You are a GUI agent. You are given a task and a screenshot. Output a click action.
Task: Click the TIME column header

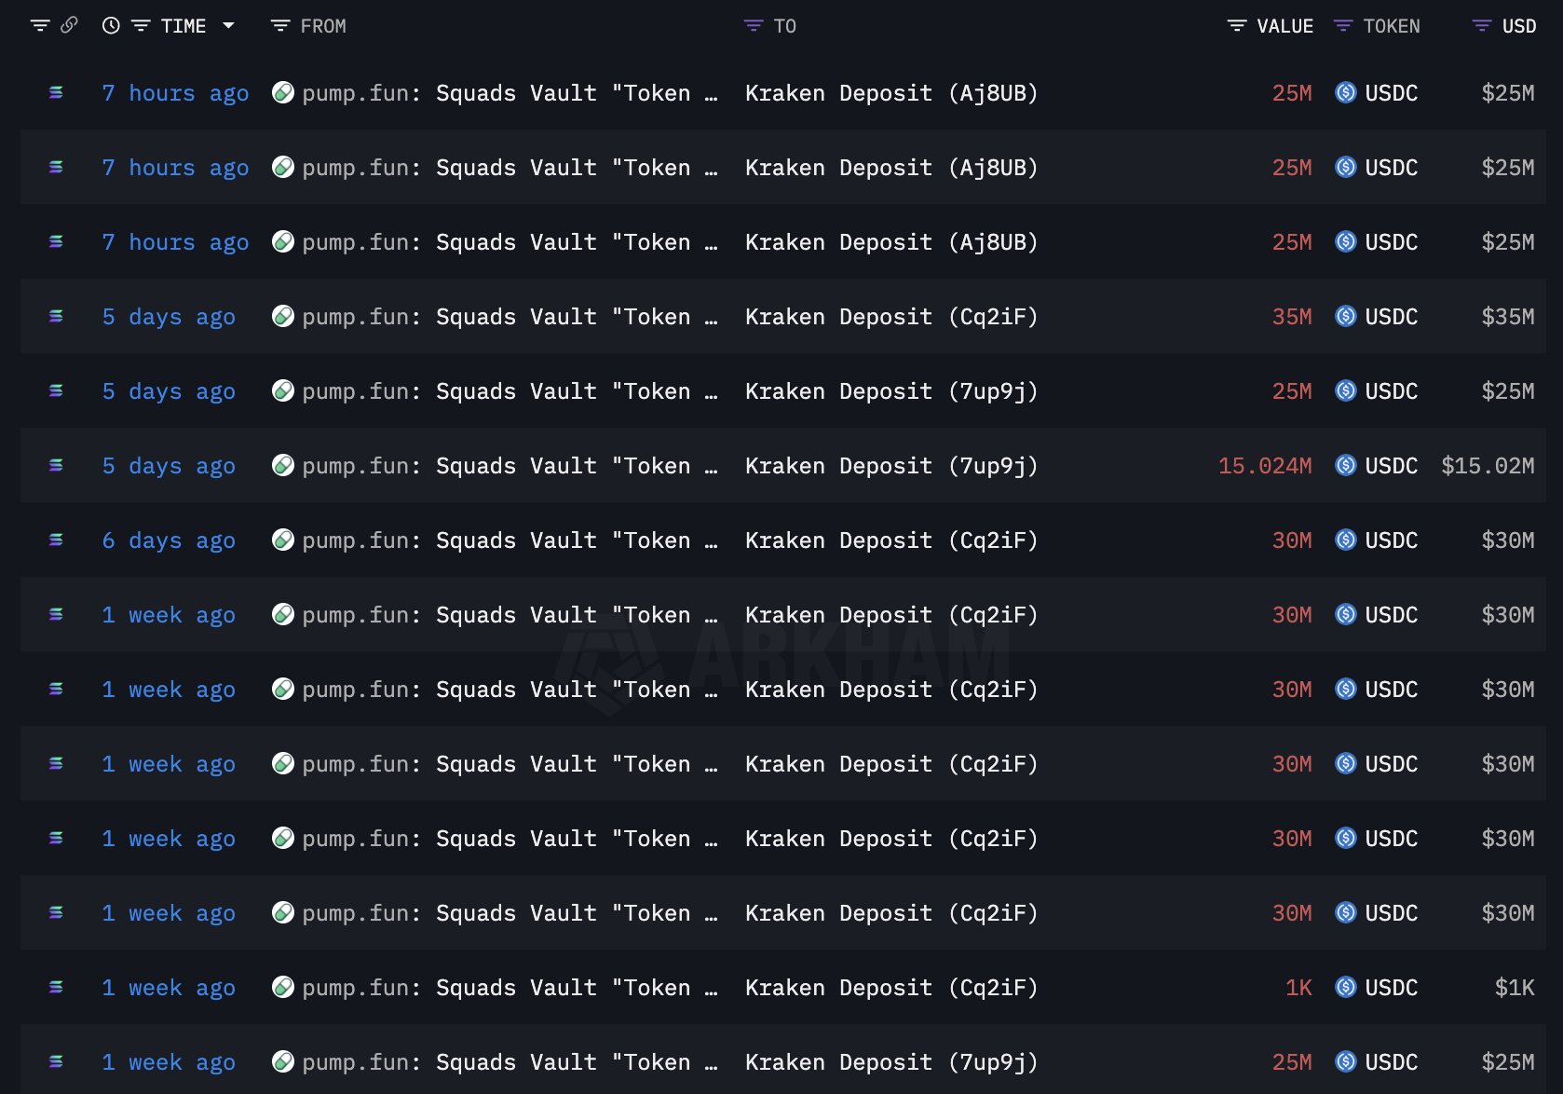pyautogui.click(x=183, y=25)
